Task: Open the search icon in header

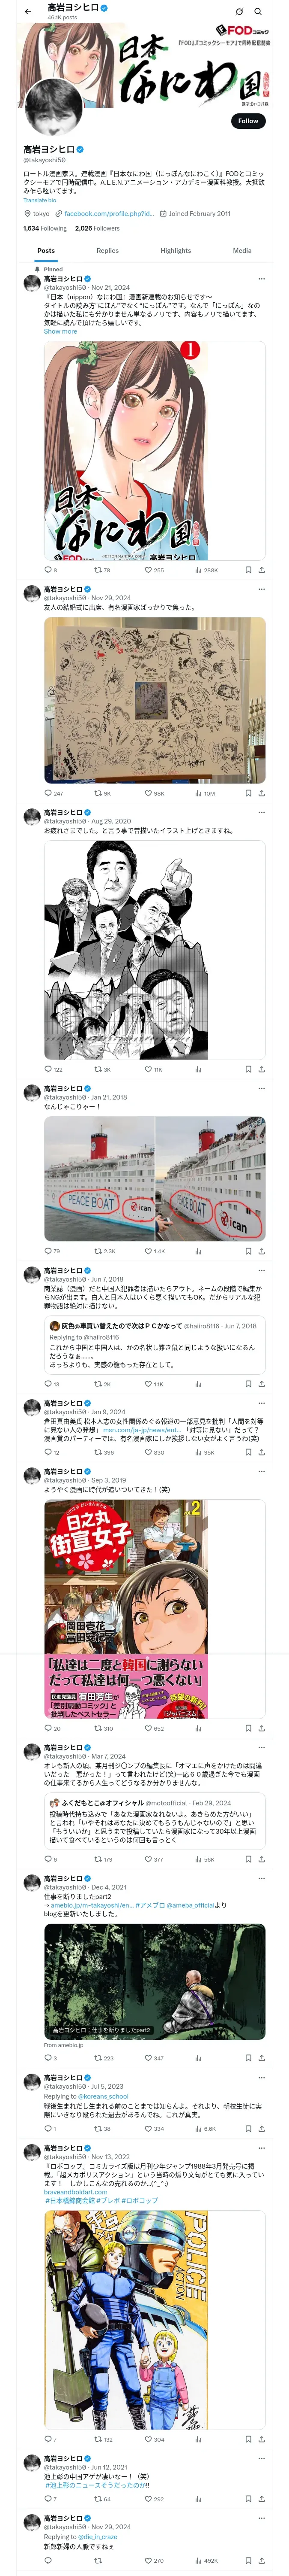Action: 258,11
